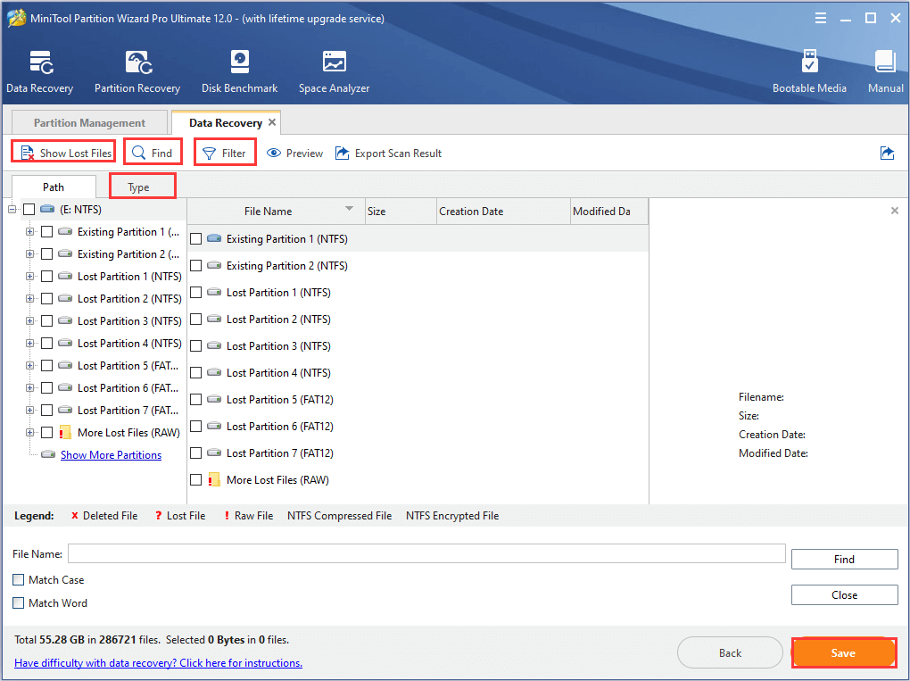The width and height of the screenshot is (910, 681).
Task: Open Disk Benchmark
Action: (239, 72)
